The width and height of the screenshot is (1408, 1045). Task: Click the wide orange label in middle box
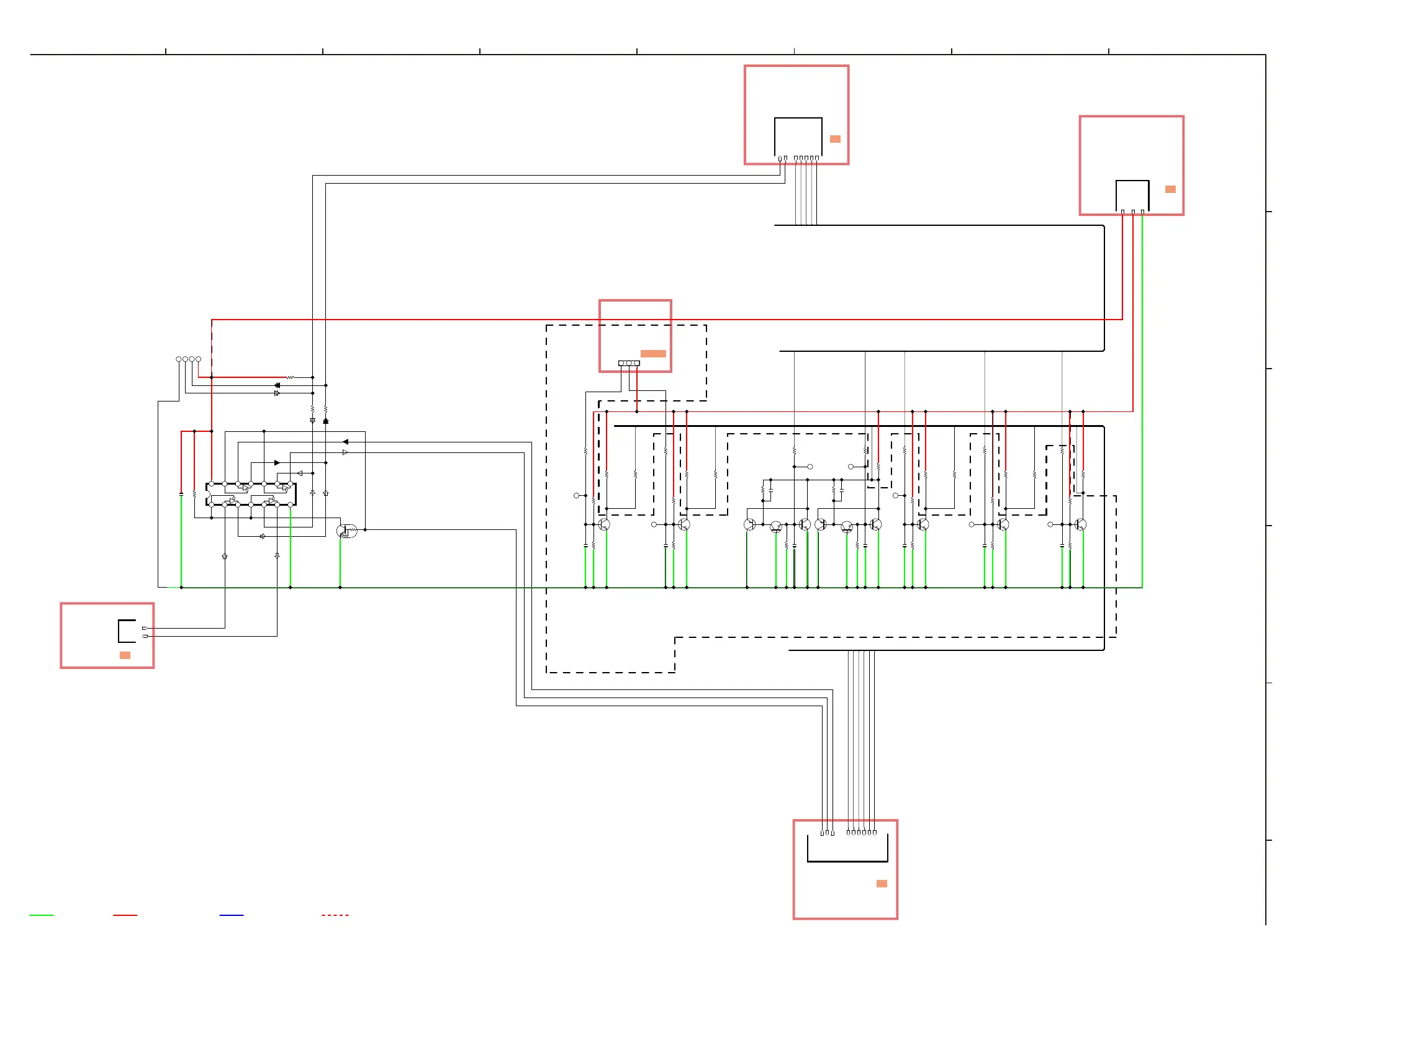point(652,354)
